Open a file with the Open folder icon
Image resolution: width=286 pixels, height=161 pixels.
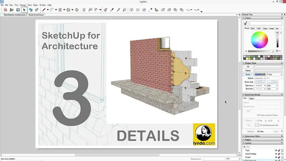[12, 10]
